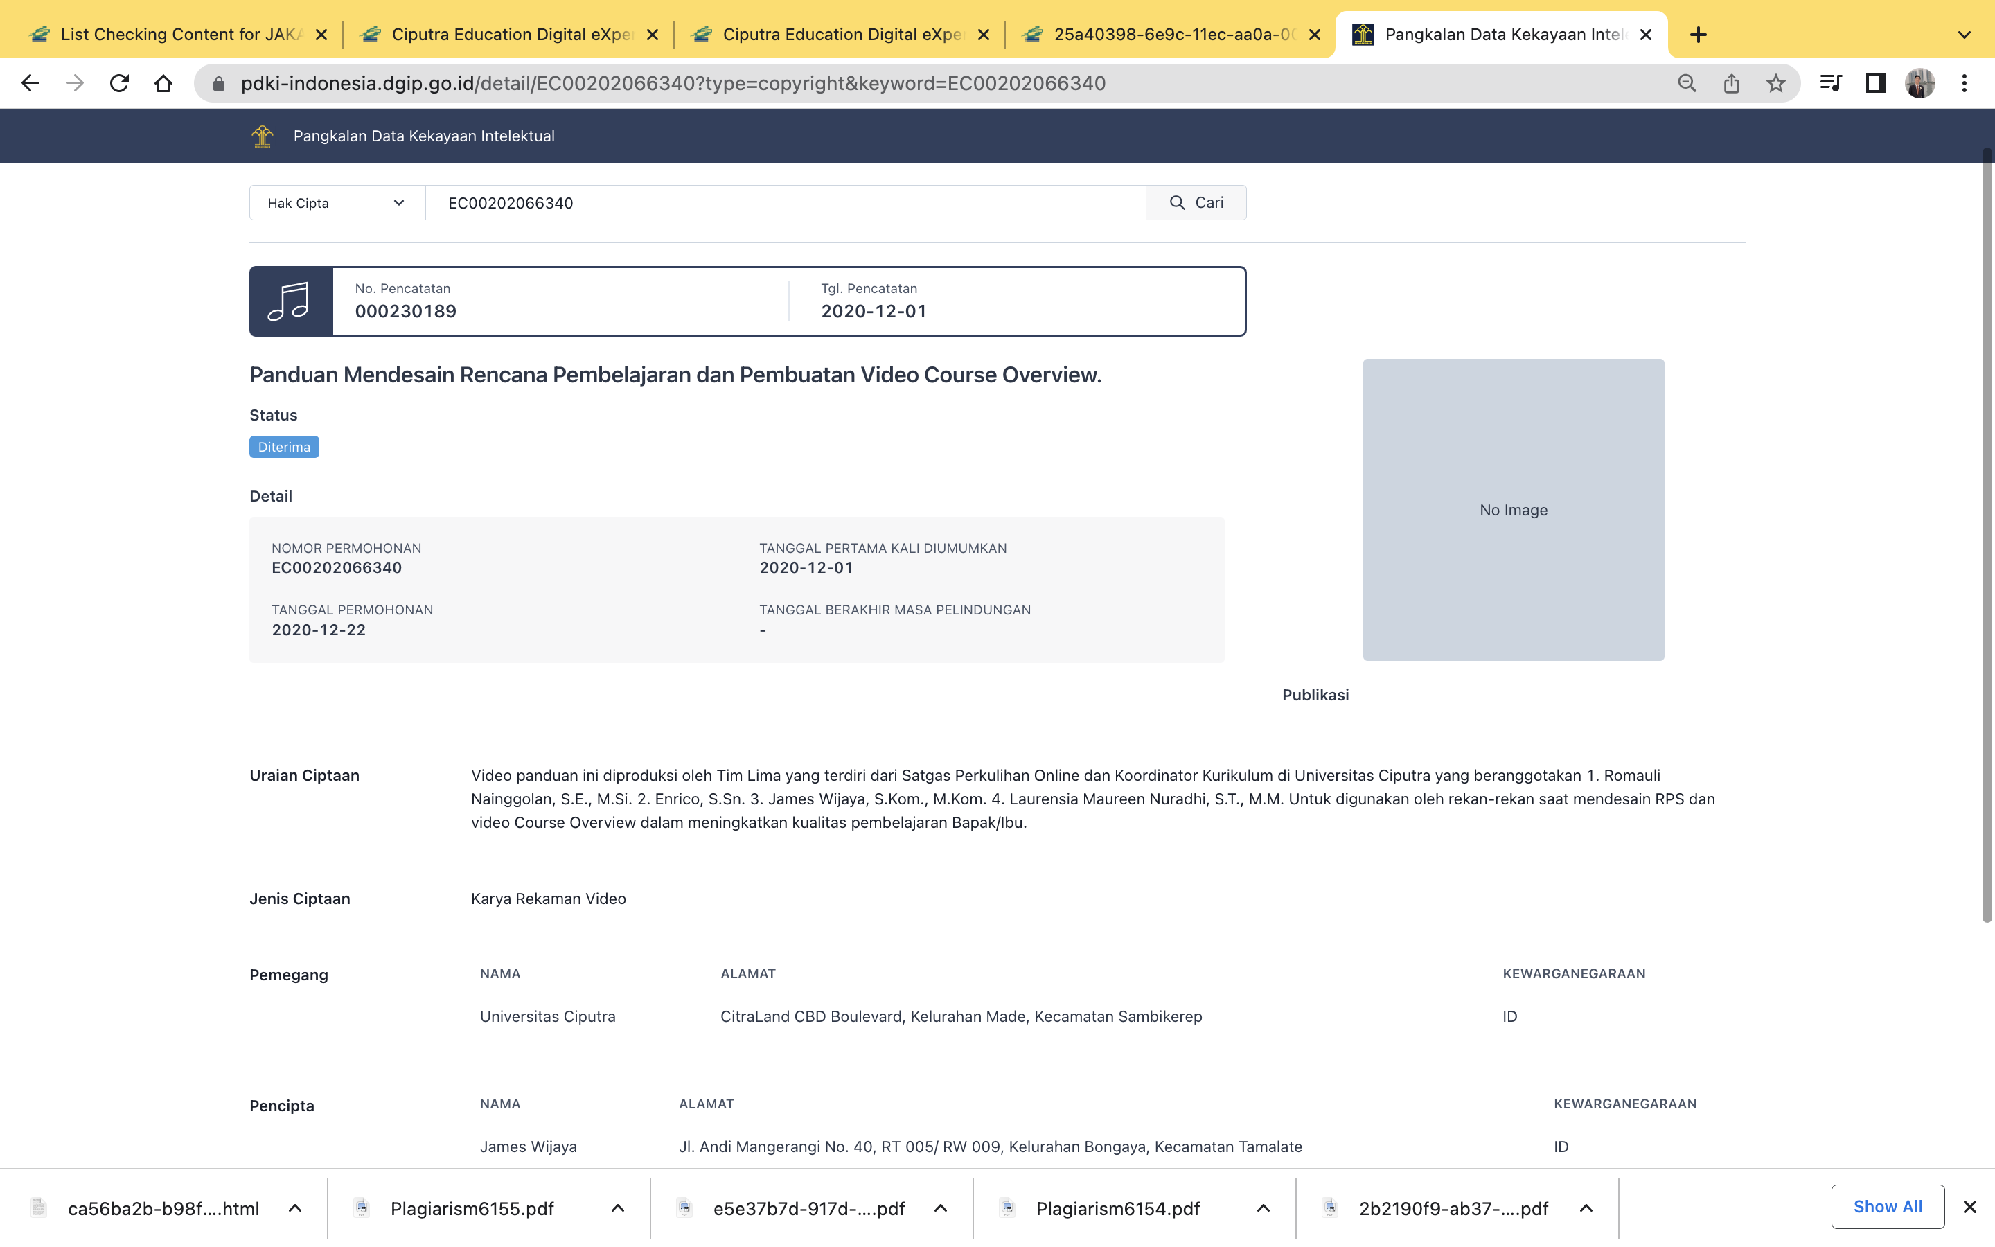Click the EC00202066340 search input field
Image resolution: width=1995 pixels, height=1247 pixels.
(785, 203)
